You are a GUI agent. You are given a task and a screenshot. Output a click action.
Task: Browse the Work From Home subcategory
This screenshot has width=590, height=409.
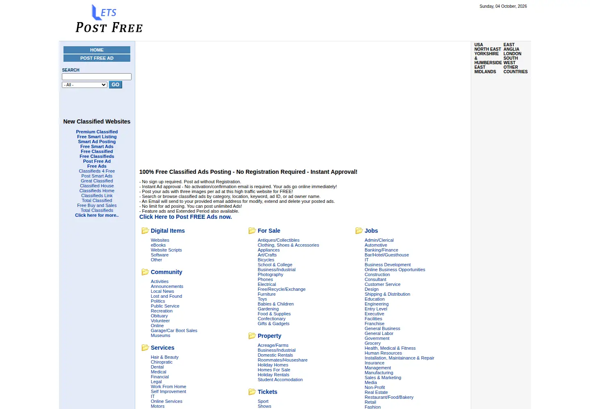[168, 387]
